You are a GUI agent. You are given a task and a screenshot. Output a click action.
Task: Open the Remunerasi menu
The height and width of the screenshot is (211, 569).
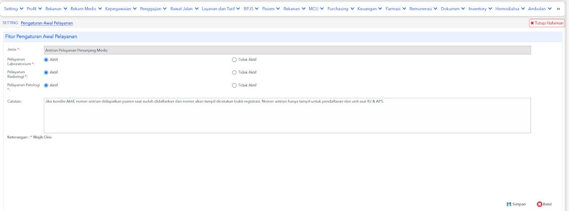click(423, 9)
